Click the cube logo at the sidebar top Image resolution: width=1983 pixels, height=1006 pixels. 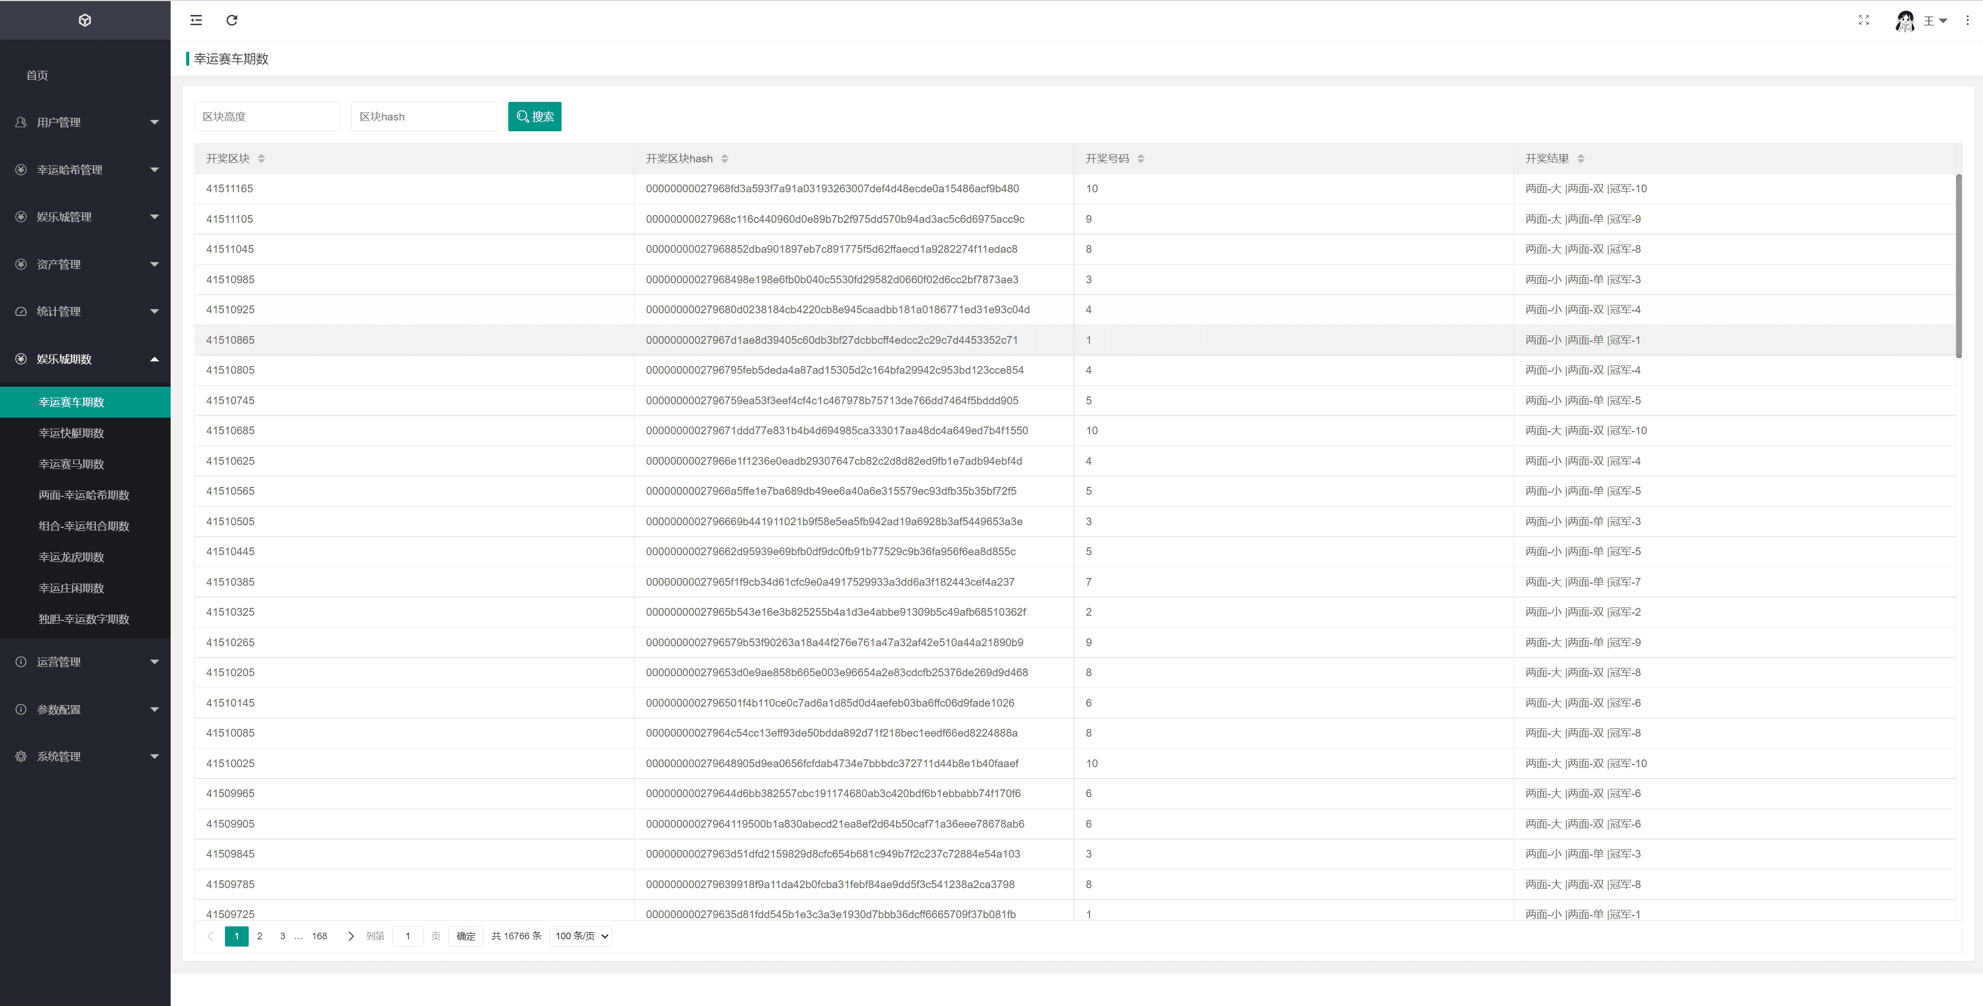tap(85, 20)
